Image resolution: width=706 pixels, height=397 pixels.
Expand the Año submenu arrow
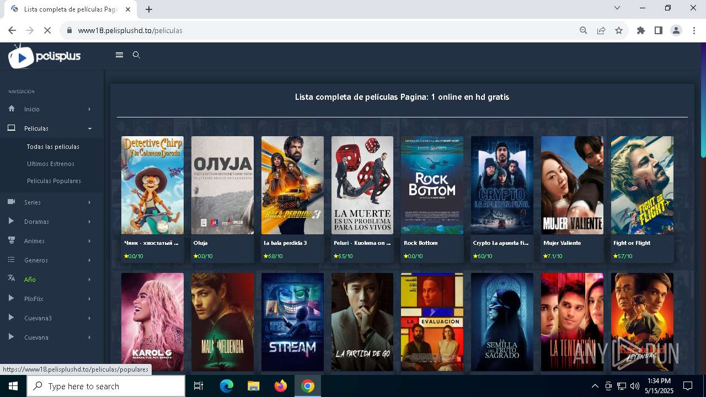click(x=89, y=280)
